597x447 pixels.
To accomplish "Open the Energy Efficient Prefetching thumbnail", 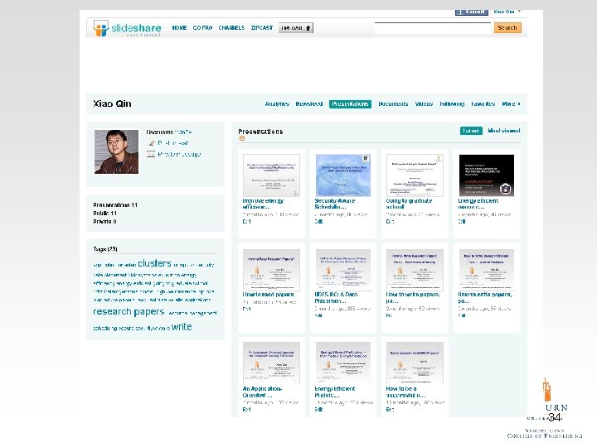I will tap(343, 363).
